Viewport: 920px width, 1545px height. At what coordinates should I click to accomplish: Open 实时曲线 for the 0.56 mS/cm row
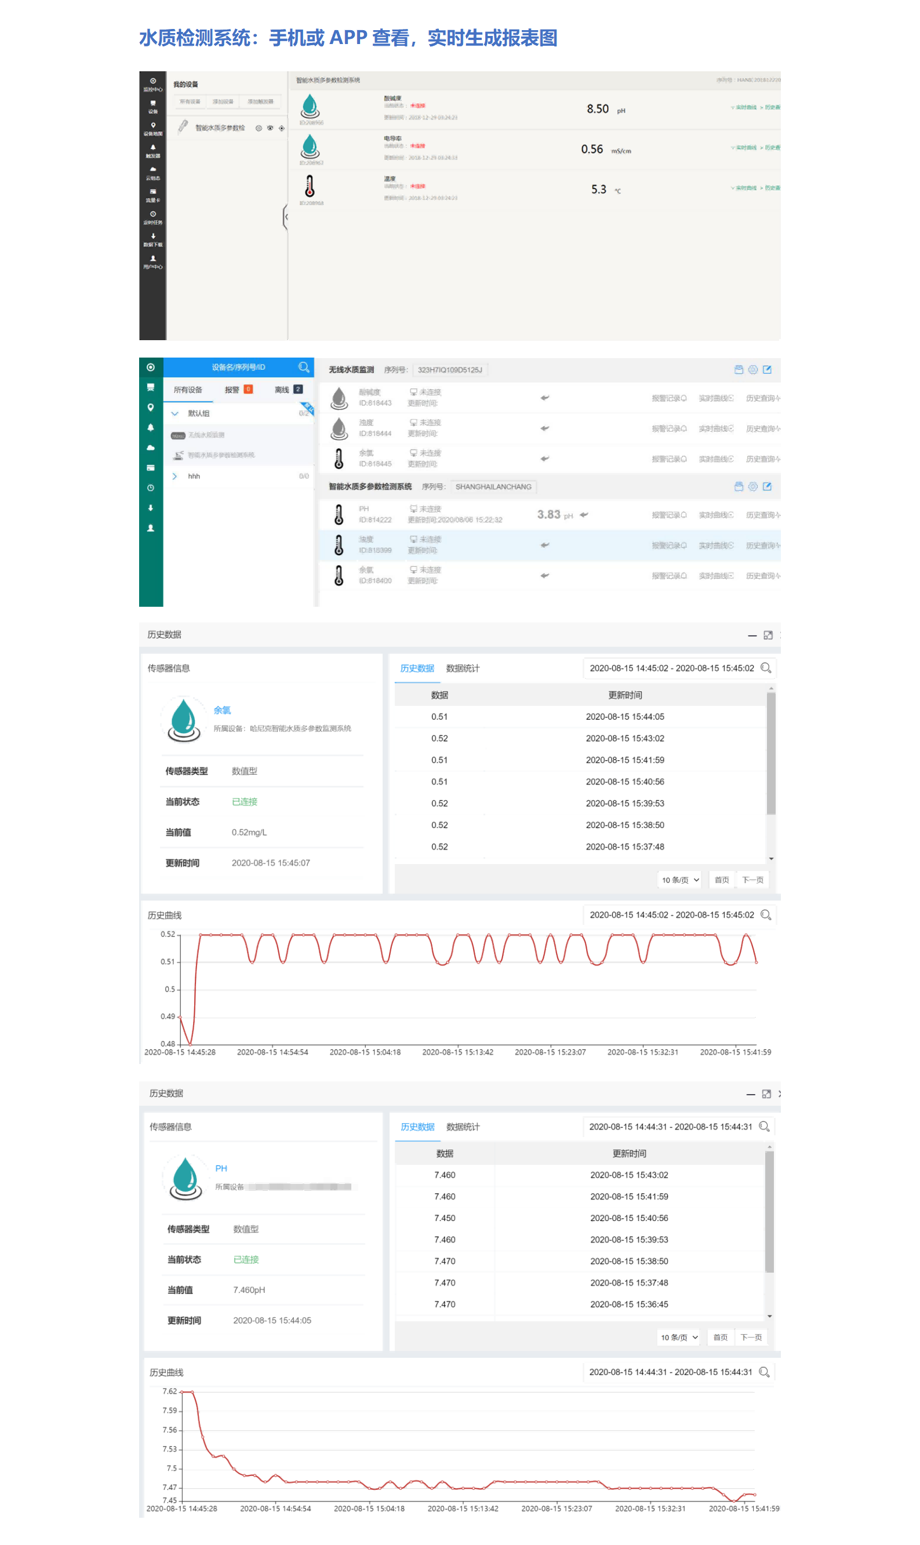(x=743, y=148)
